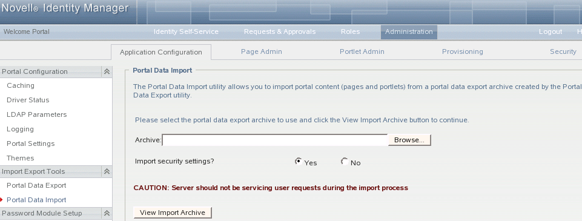
Task: Click the Logout link
Action: coord(551,32)
